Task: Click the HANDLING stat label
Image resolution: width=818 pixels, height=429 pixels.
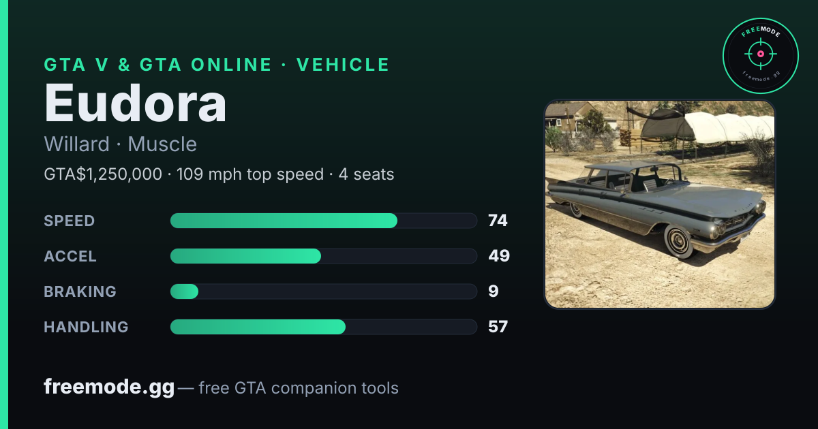Action: pyautogui.click(x=87, y=327)
